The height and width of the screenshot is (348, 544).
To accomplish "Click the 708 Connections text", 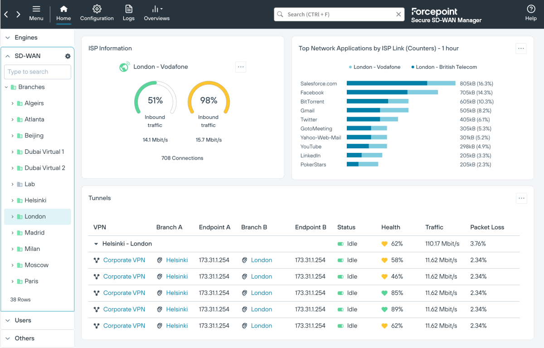I will (x=182, y=158).
